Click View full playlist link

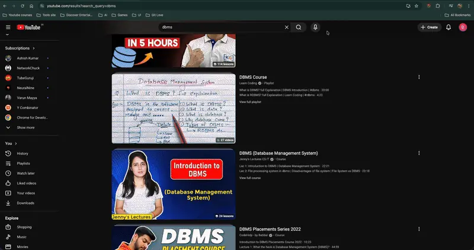pyautogui.click(x=250, y=102)
